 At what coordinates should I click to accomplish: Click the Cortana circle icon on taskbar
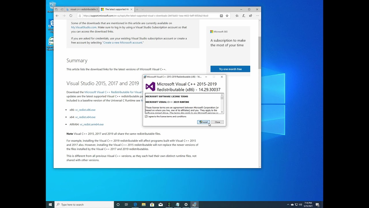pyautogui.click(x=118, y=205)
